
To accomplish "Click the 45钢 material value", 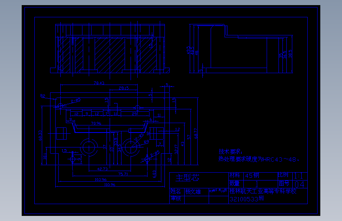I will (x=252, y=175).
